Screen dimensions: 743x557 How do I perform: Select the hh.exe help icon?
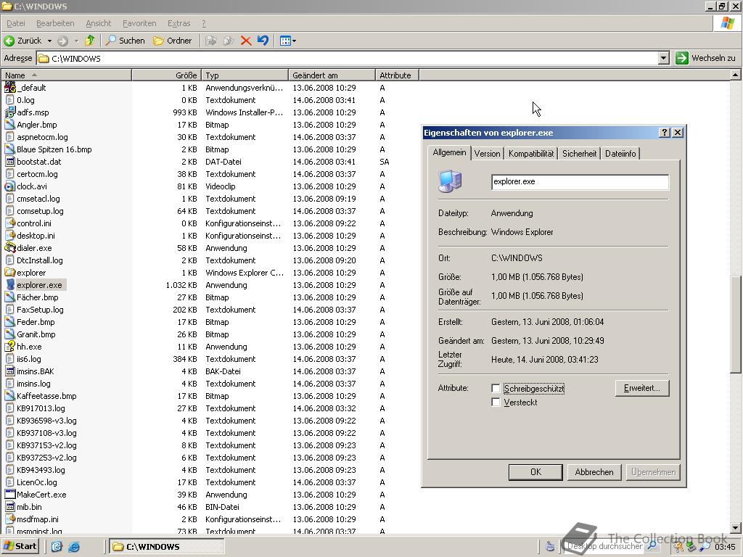(x=10, y=346)
